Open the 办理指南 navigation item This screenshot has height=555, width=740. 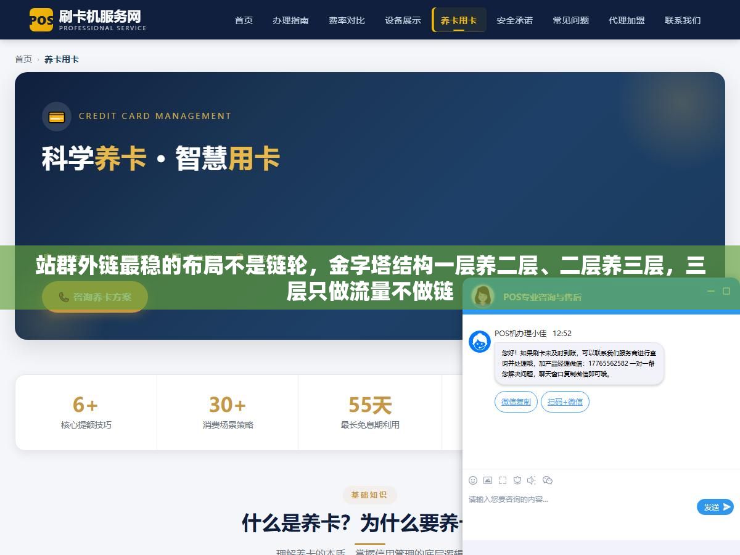pyautogui.click(x=290, y=20)
